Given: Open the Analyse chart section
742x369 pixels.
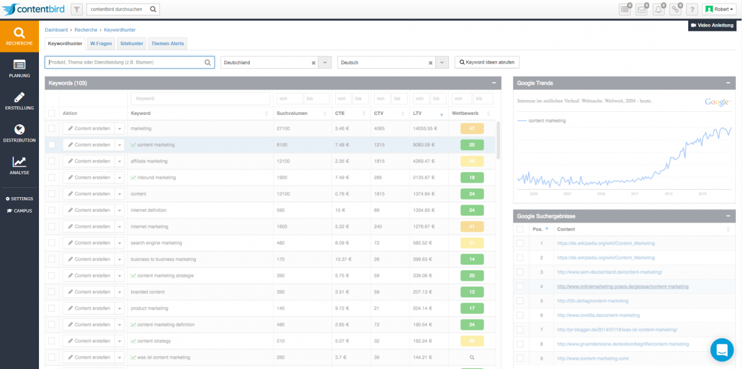Looking at the screenshot, I should point(19,166).
